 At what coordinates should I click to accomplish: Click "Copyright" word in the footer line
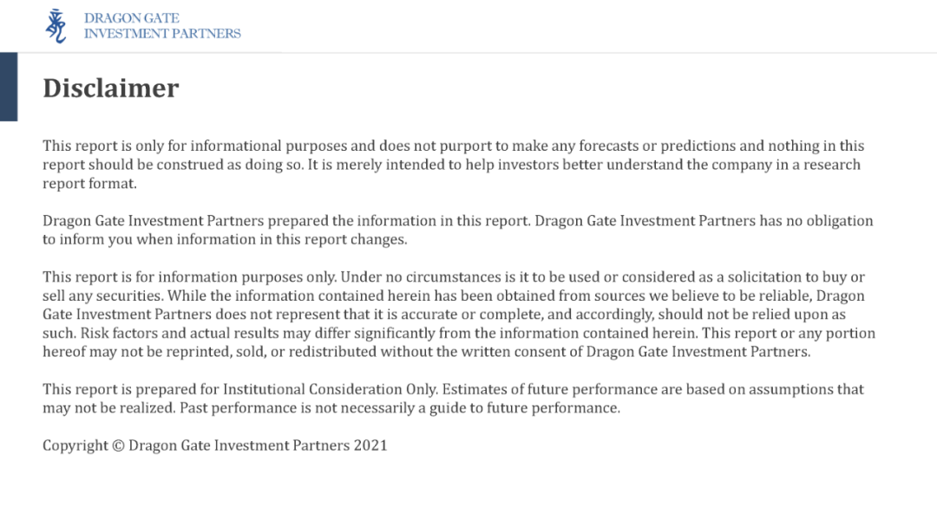click(x=75, y=446)
